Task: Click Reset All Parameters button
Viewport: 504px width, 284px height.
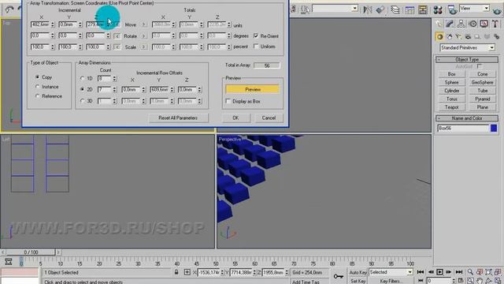Action: tap(178, 118)
